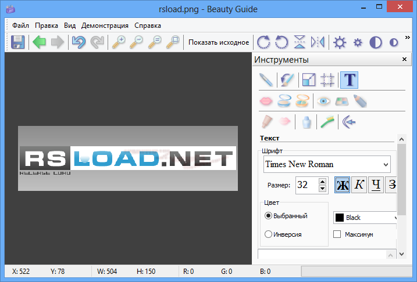Select the green toothbrush tool
417x282 pixels.
(327, 122)
